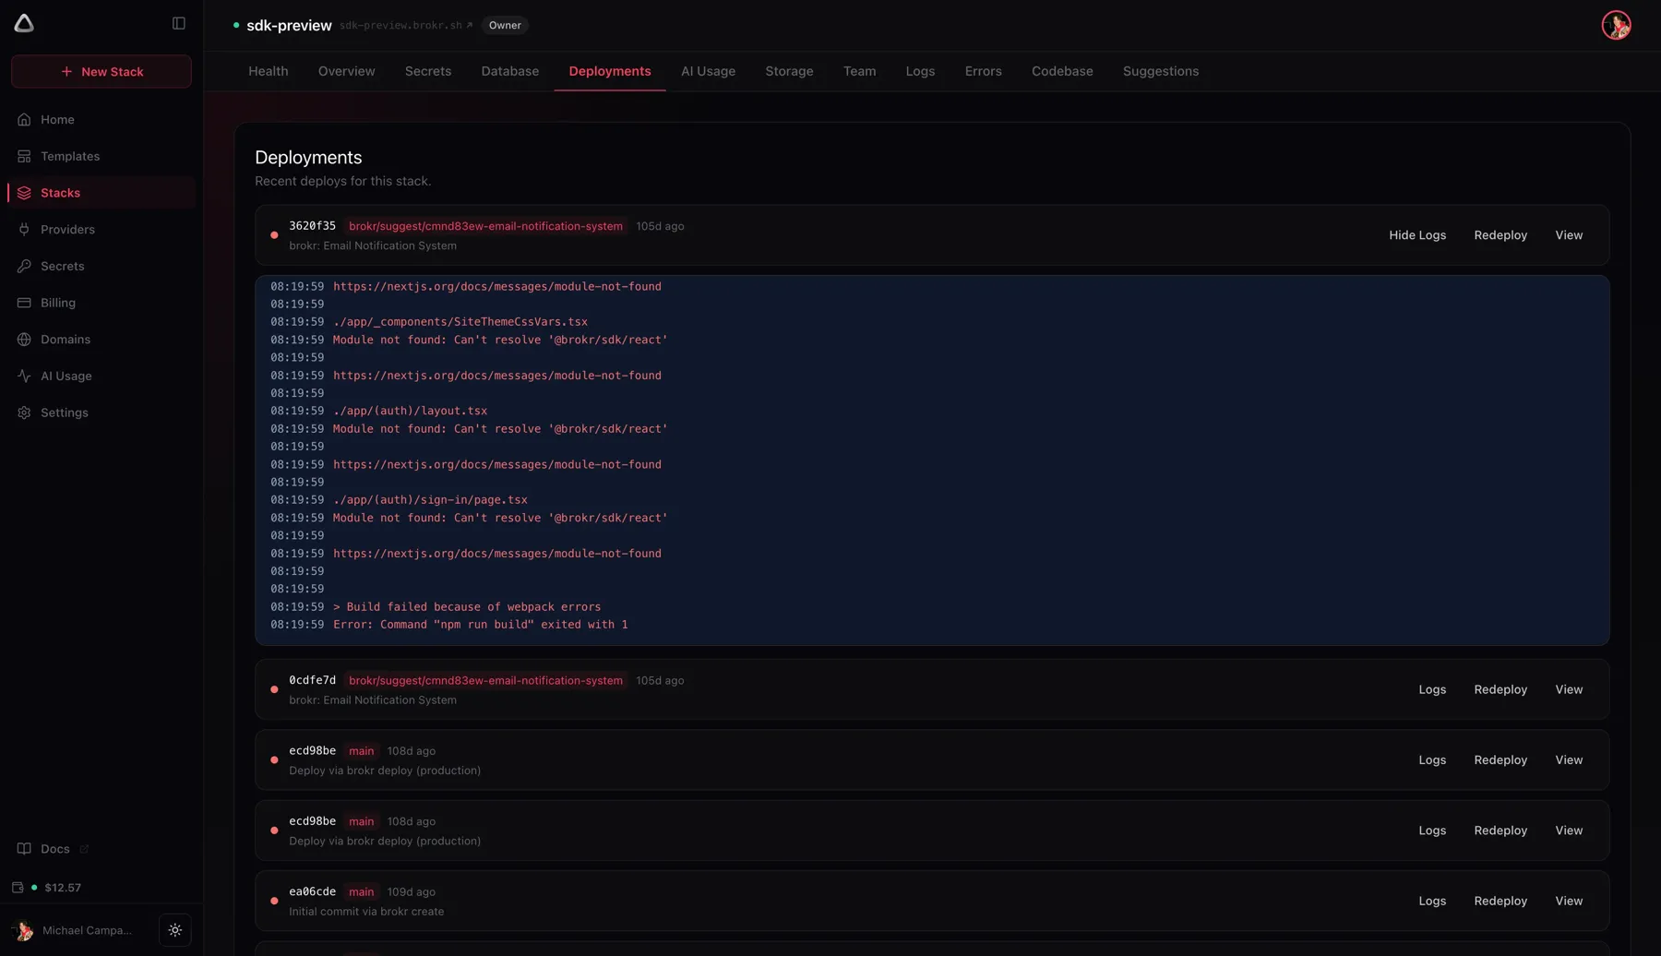Open the Suggestions tab
This screenshot has height=956, width=1661.
pos(1160,71)
